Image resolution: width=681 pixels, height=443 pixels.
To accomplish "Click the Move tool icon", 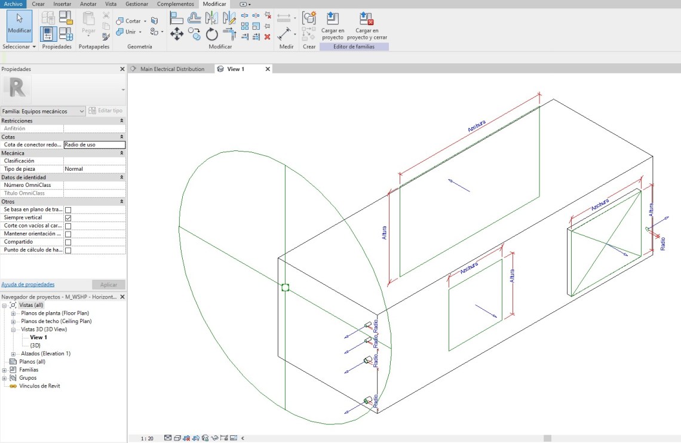I will tap(177, 34).
